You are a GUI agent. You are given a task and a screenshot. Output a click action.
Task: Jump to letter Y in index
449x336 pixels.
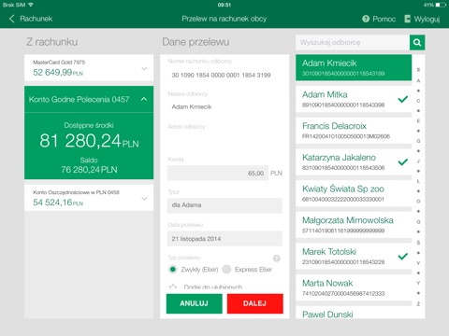click(x=418, y=283)
